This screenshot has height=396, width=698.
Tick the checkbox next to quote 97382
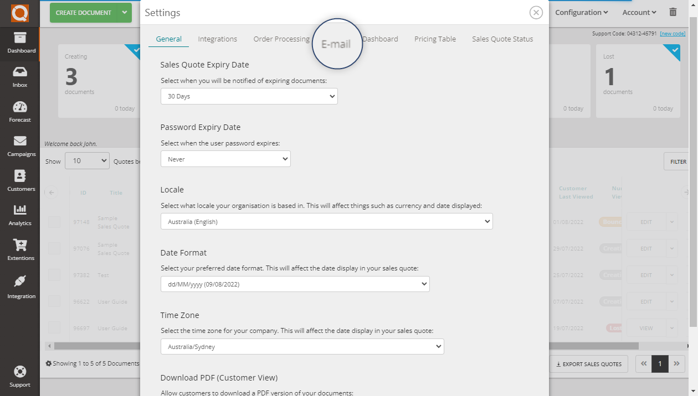coord(53,275)
